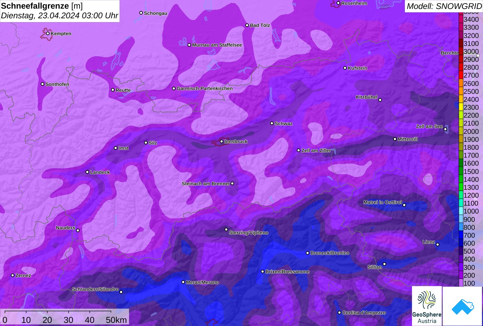Click the blue mountain cloud logo
The height and width of the screenshot is (326, 483).
tap(463, 306)
